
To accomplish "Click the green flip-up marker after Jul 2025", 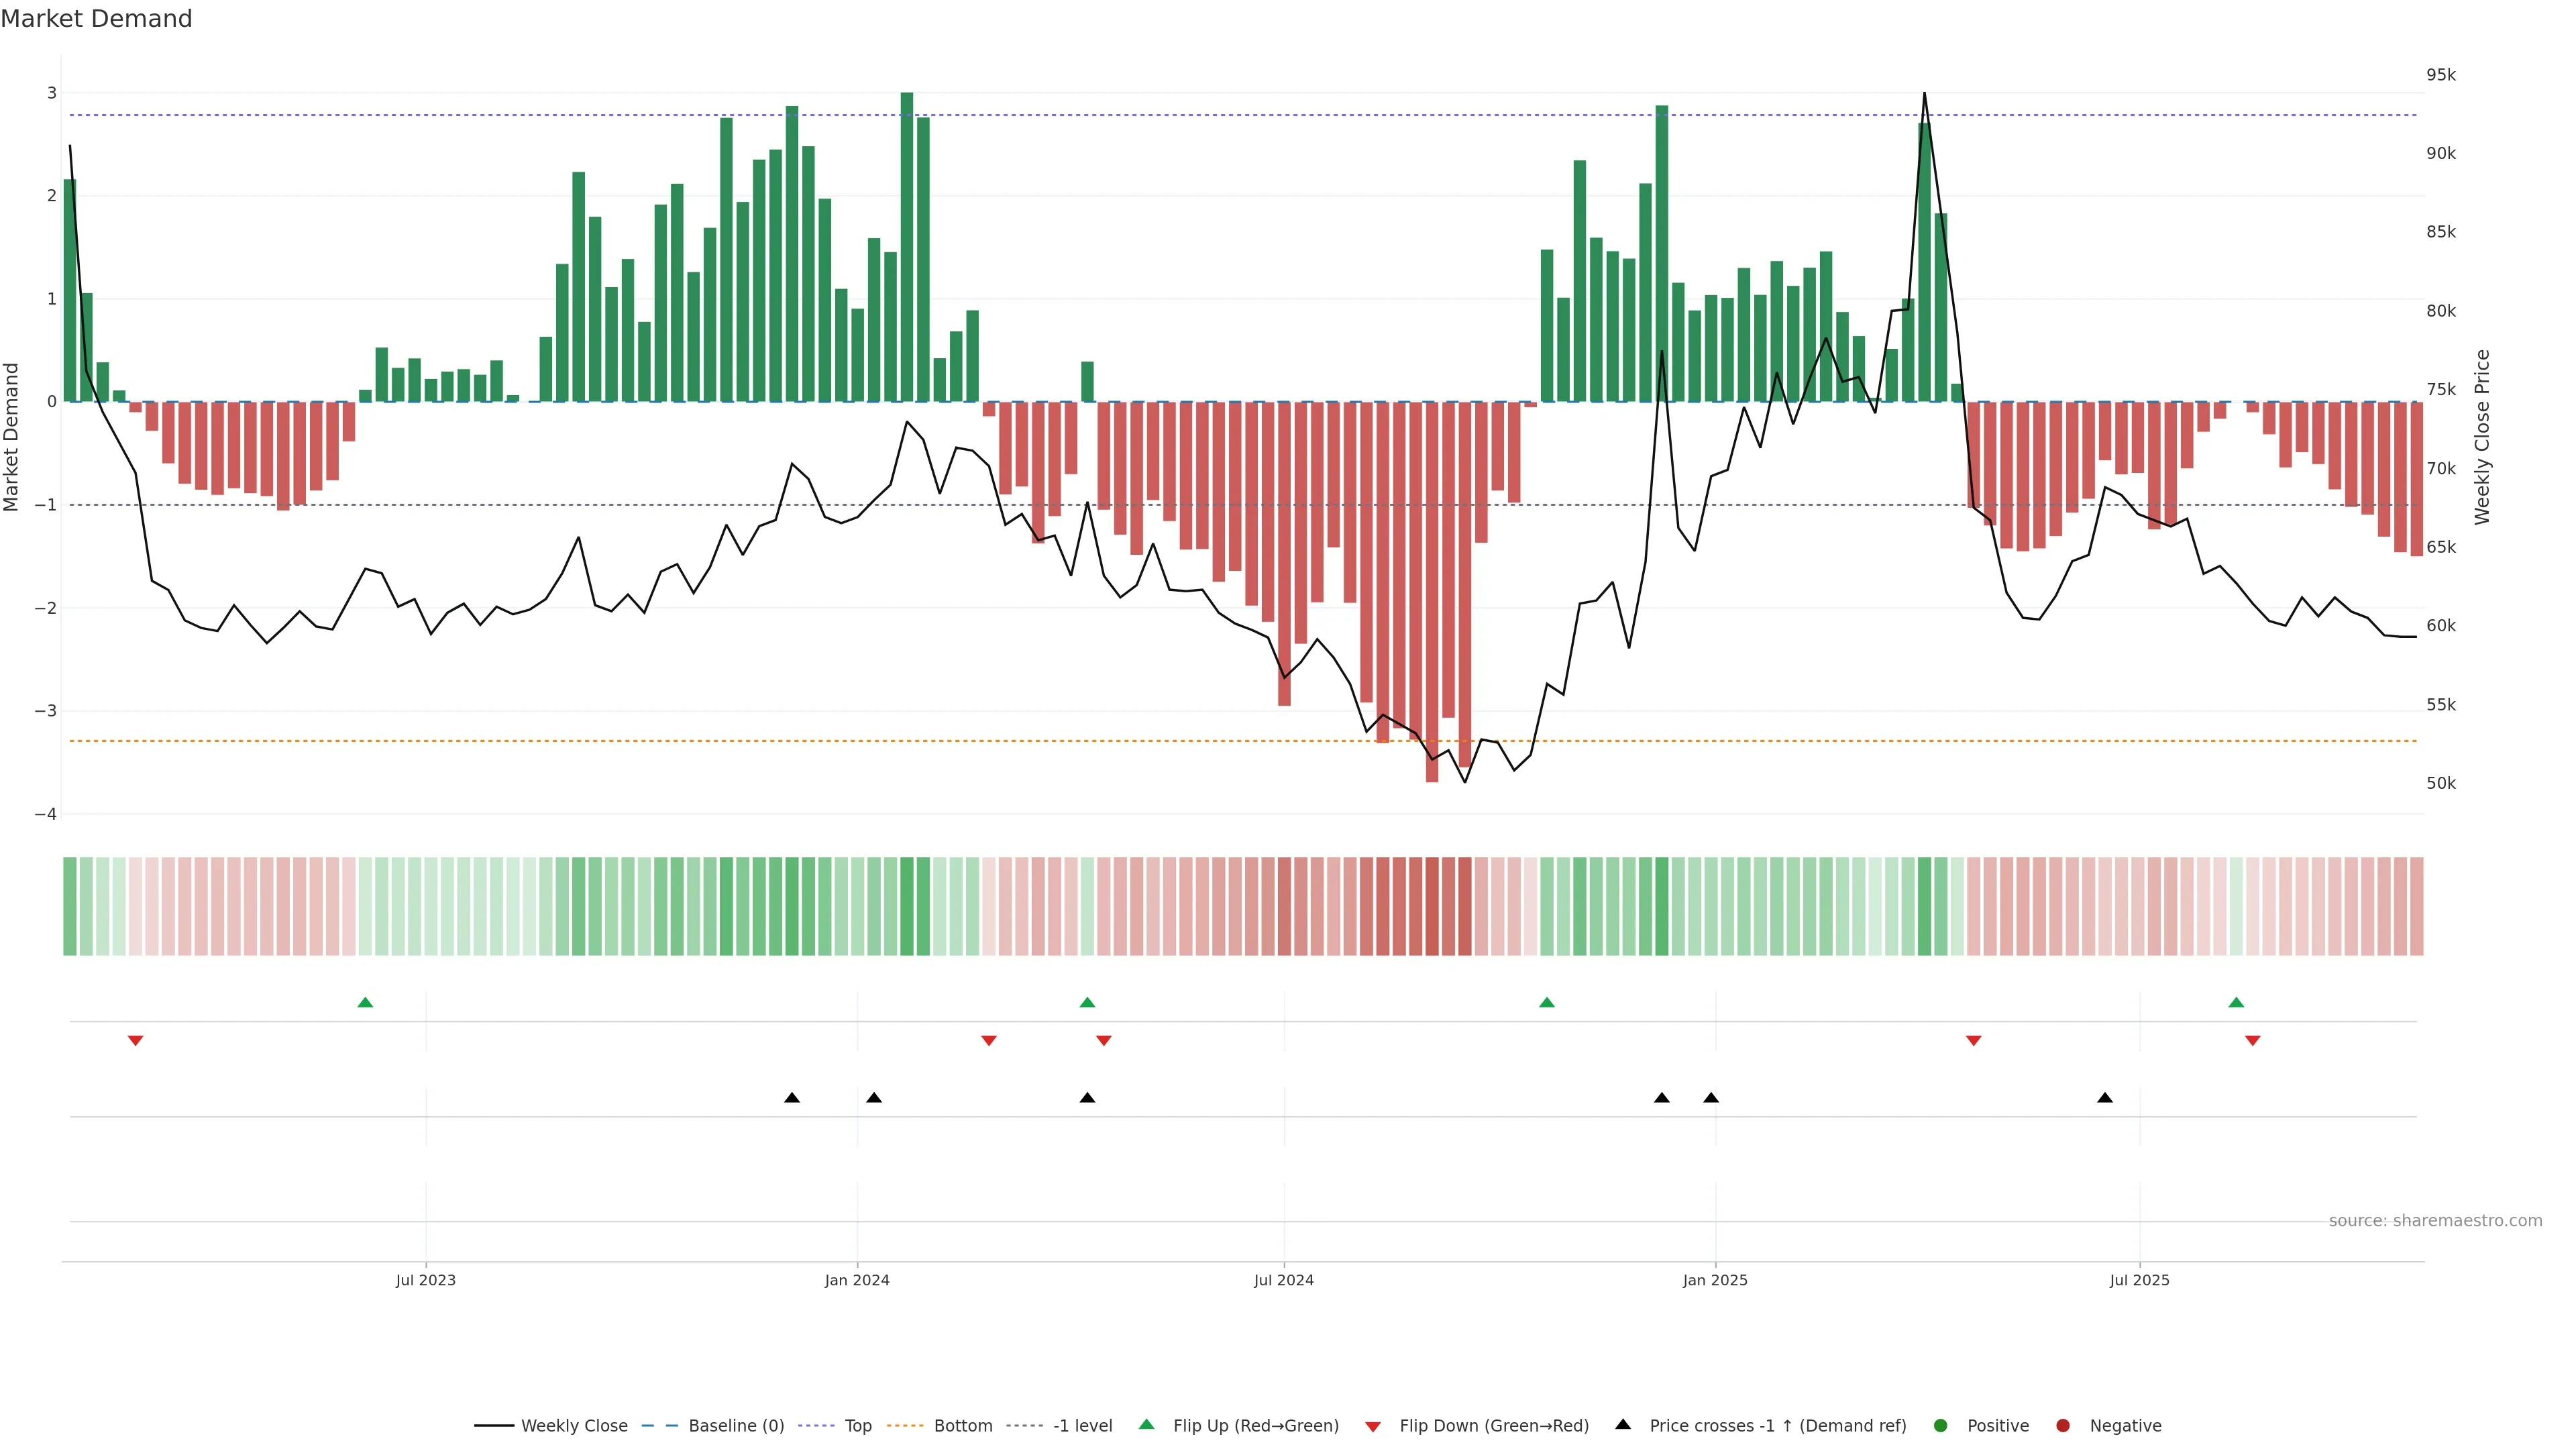I will pyautogui.click(x=2236, y=1002).
